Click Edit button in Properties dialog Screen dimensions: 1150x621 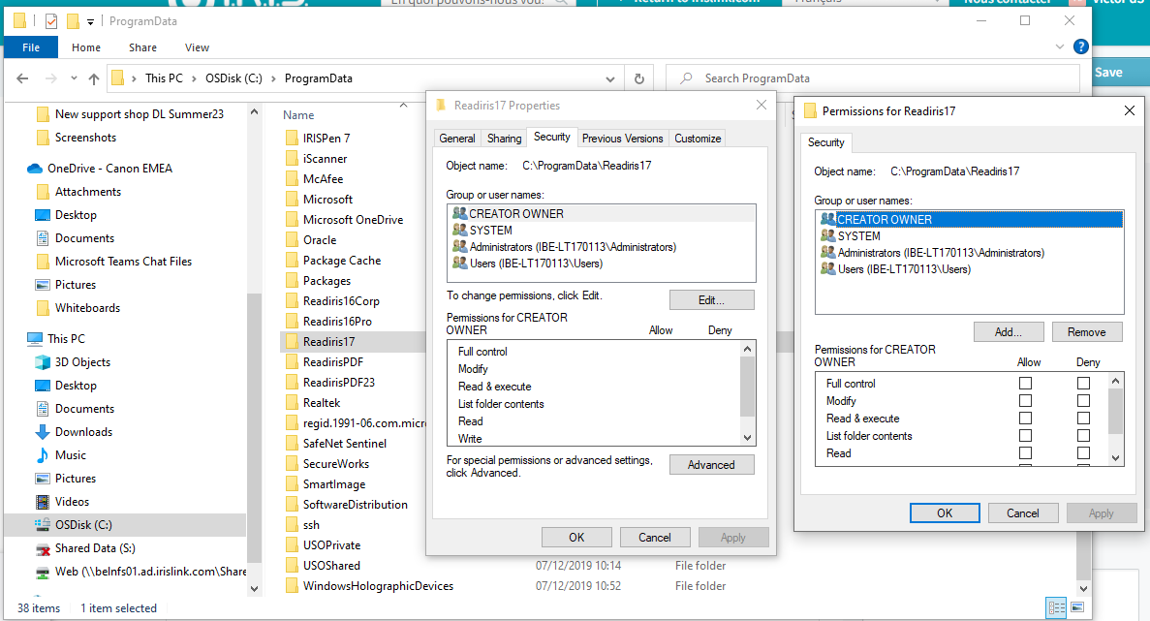(711, 300)
